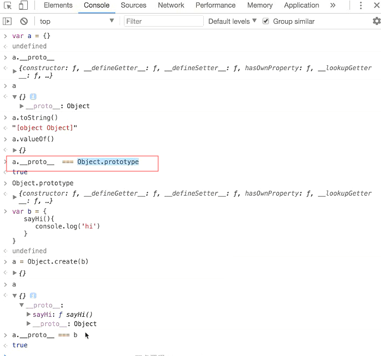Viewport: 381px width, 356px height.
Task: Open the Network tab
Action: coord(171,5)
